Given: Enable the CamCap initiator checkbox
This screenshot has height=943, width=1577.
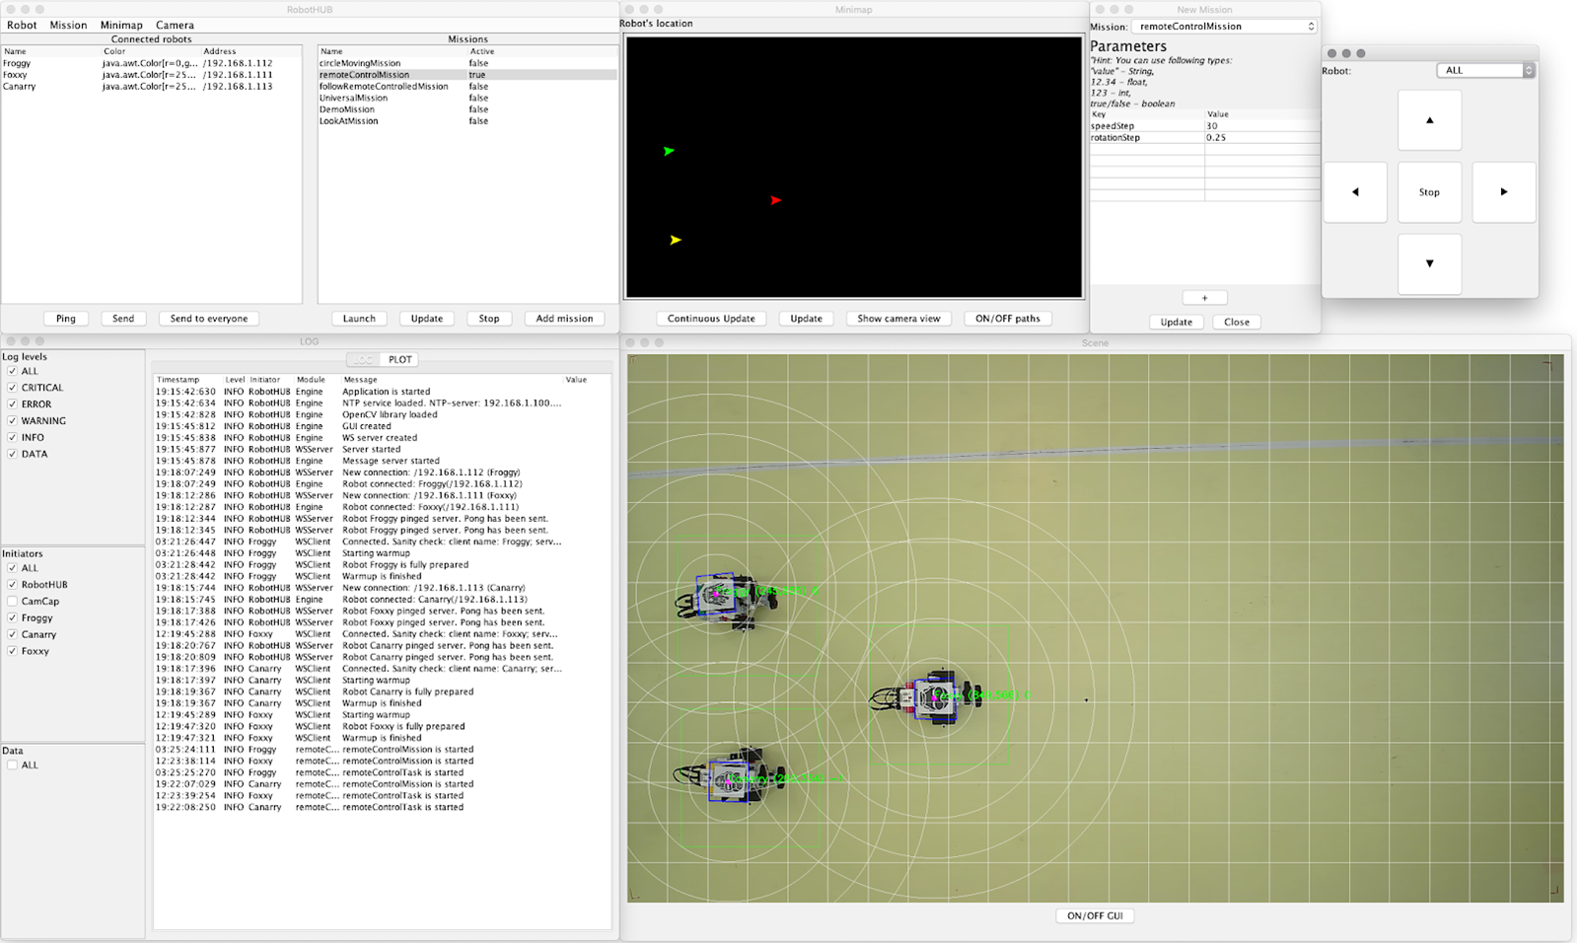Looking at the screenshot, I should [x=13, y=602].
